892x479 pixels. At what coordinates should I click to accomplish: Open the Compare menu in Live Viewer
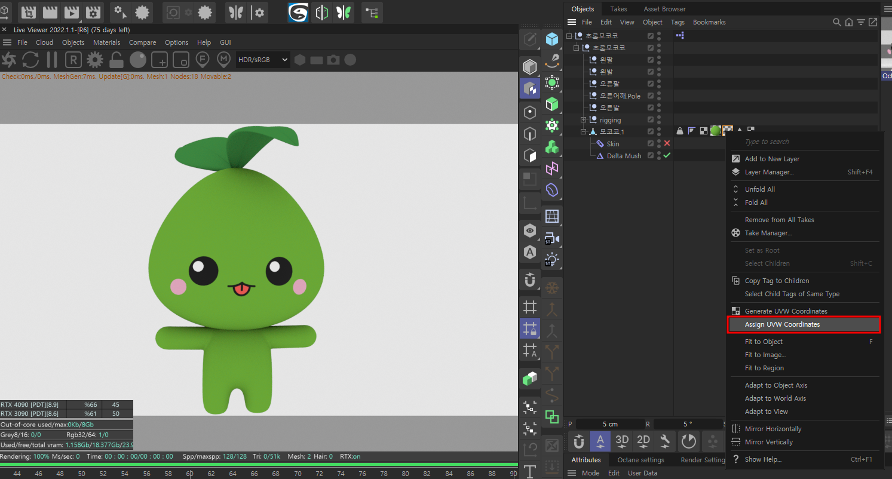142,42
